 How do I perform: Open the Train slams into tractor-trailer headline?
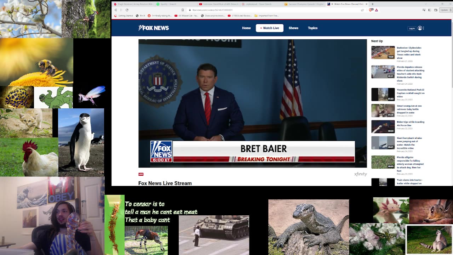[x=409, y=182]
